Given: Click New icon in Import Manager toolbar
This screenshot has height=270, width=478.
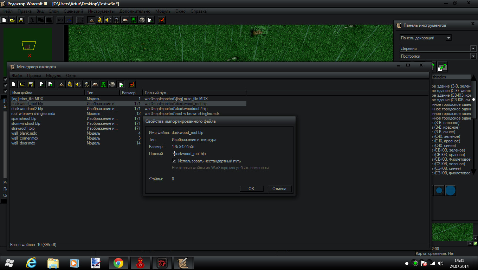Looking at the screenshot, I should tap(14, 84).
